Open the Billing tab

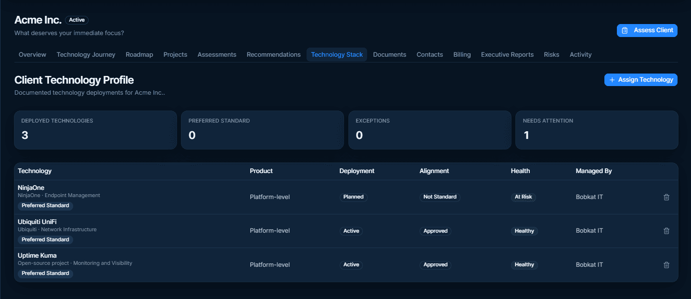[x=462, y=55]
